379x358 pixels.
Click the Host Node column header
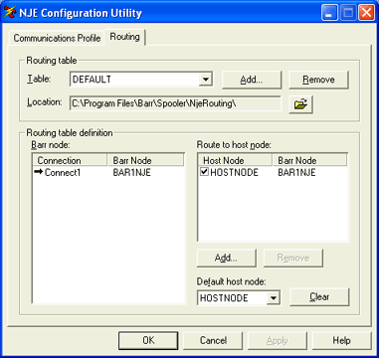235,160
